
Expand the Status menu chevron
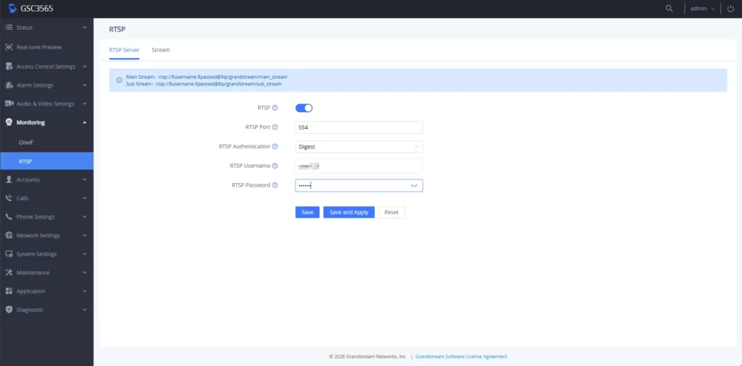85,27
